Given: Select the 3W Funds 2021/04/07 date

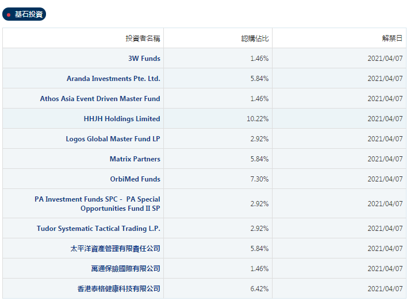Looking at the screenshot, I should click(385, 58).
